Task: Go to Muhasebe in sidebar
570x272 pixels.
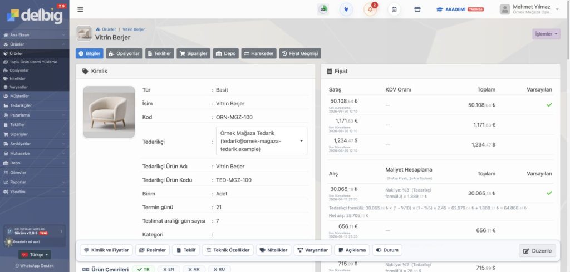Action: [x=35, y=153]
